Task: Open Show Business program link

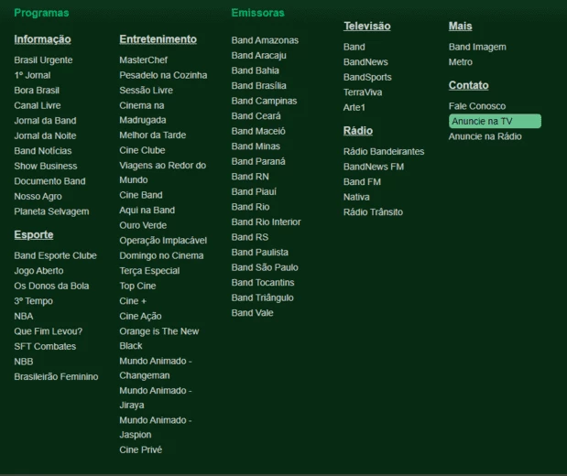Action: [46, 167]
